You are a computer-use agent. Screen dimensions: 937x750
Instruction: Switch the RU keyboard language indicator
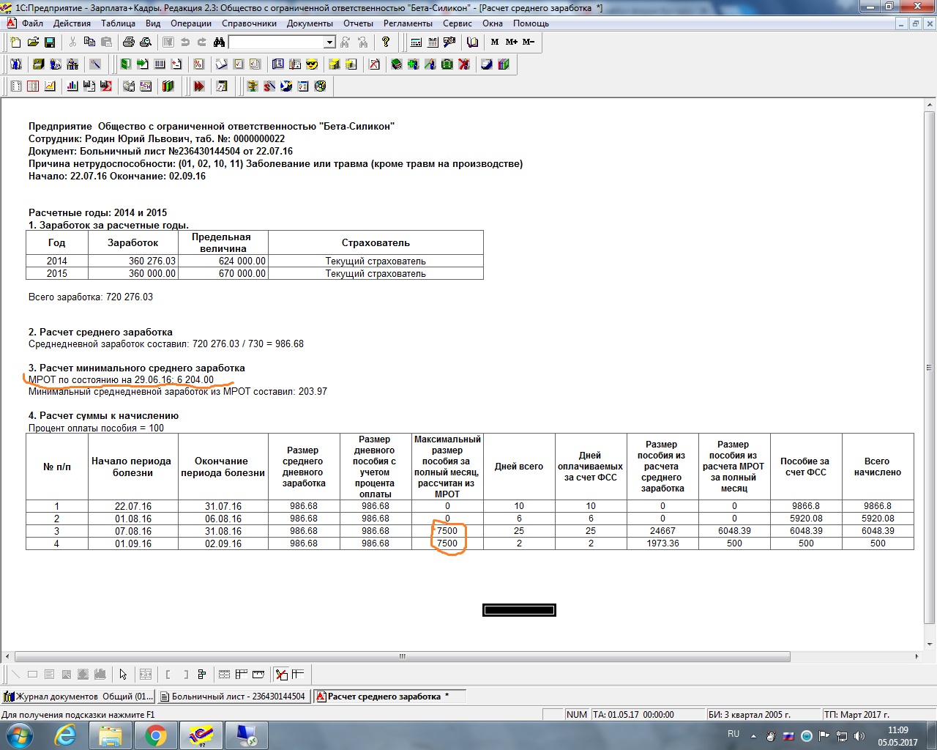tap(733, 734)
